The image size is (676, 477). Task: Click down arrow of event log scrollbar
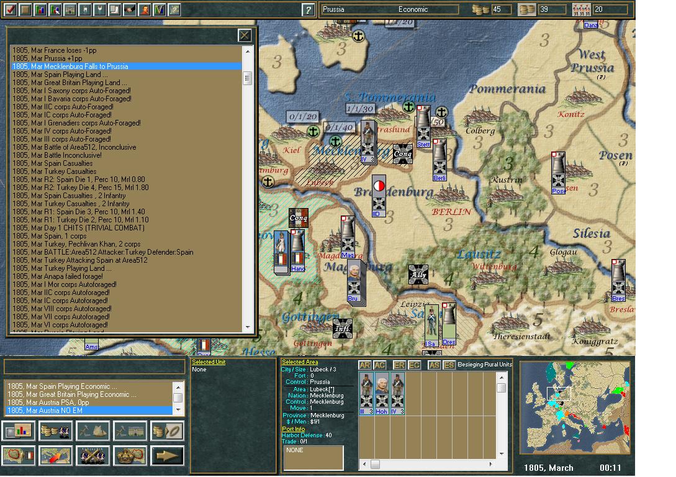tap(248, 327)
